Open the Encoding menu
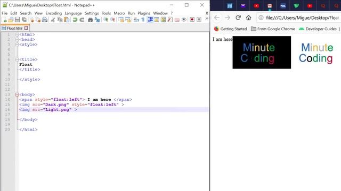The height and width of the screenshot is (191, 341). pos(53,13)
